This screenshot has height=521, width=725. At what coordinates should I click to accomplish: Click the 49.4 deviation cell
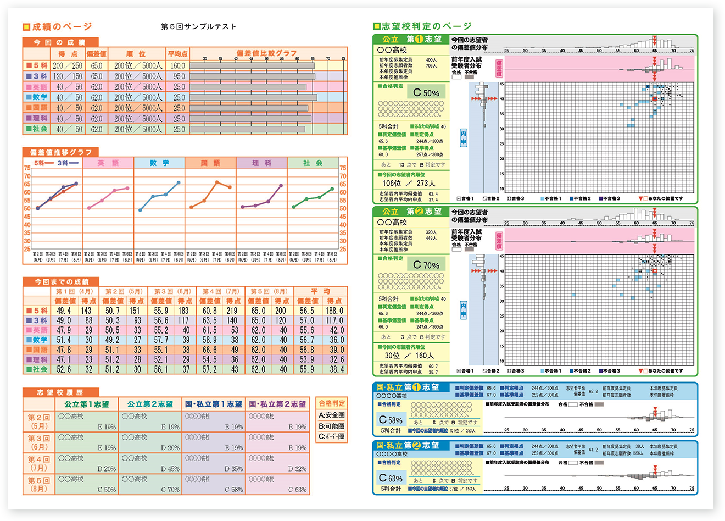(x=64, y=311)
